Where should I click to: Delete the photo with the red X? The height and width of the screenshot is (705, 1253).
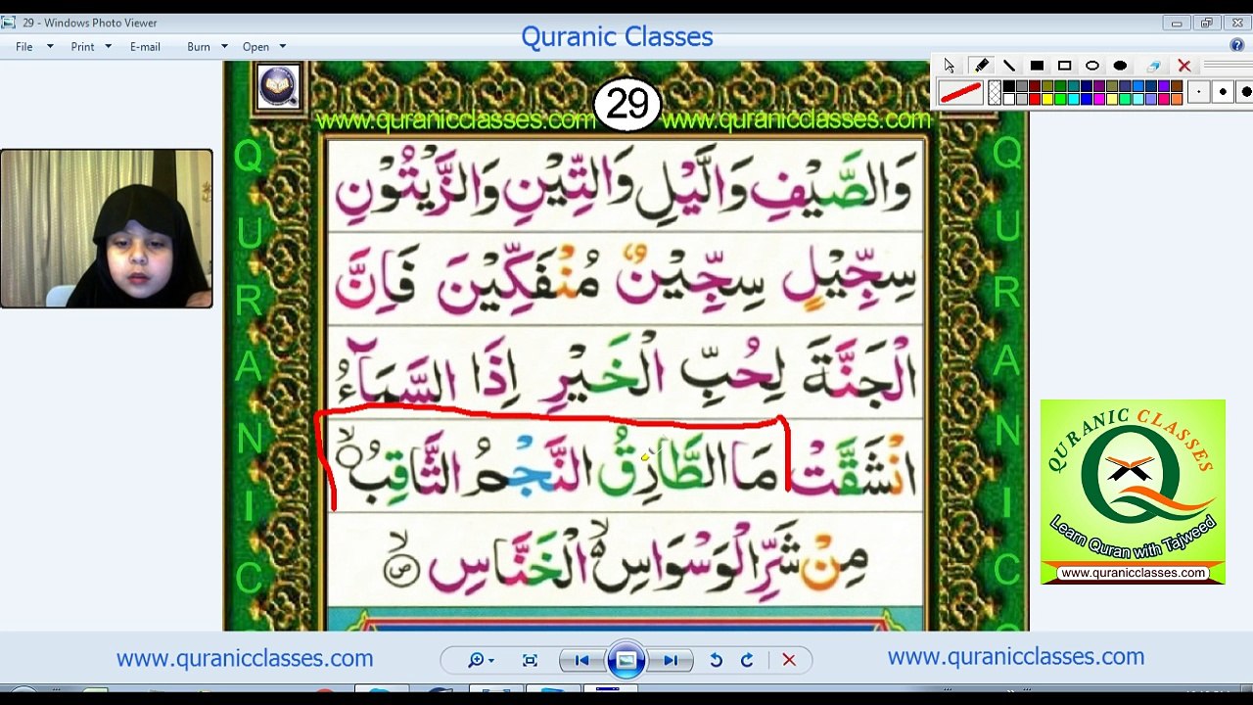click(789, 661)
